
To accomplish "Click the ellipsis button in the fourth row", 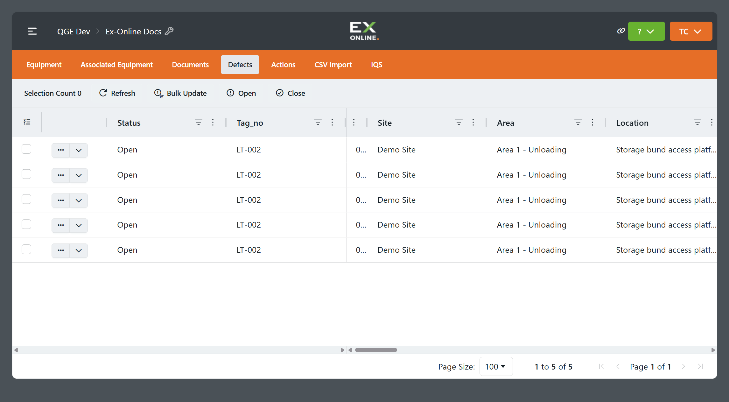I will [x=61, y=225].
